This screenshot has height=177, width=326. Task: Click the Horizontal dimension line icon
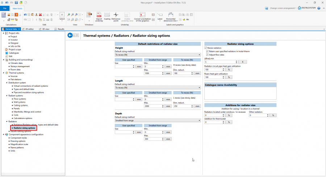(x=171, y=15)
